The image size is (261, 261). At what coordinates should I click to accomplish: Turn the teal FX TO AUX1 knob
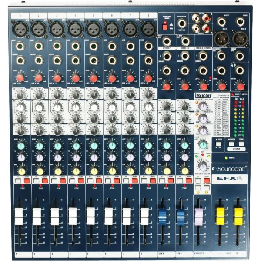coord(203,144)
